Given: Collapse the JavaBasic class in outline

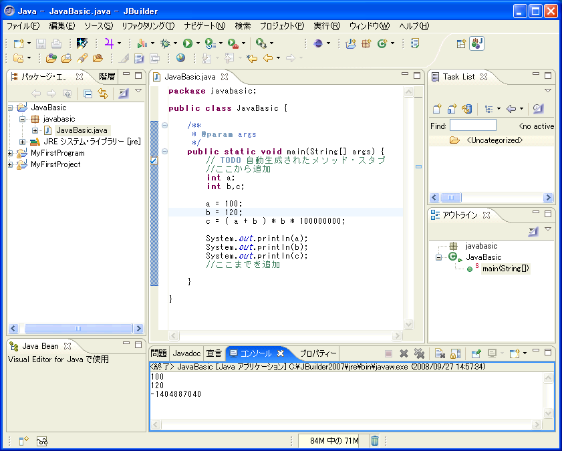Looking at the screenshot, I should (x=439, y=257).
